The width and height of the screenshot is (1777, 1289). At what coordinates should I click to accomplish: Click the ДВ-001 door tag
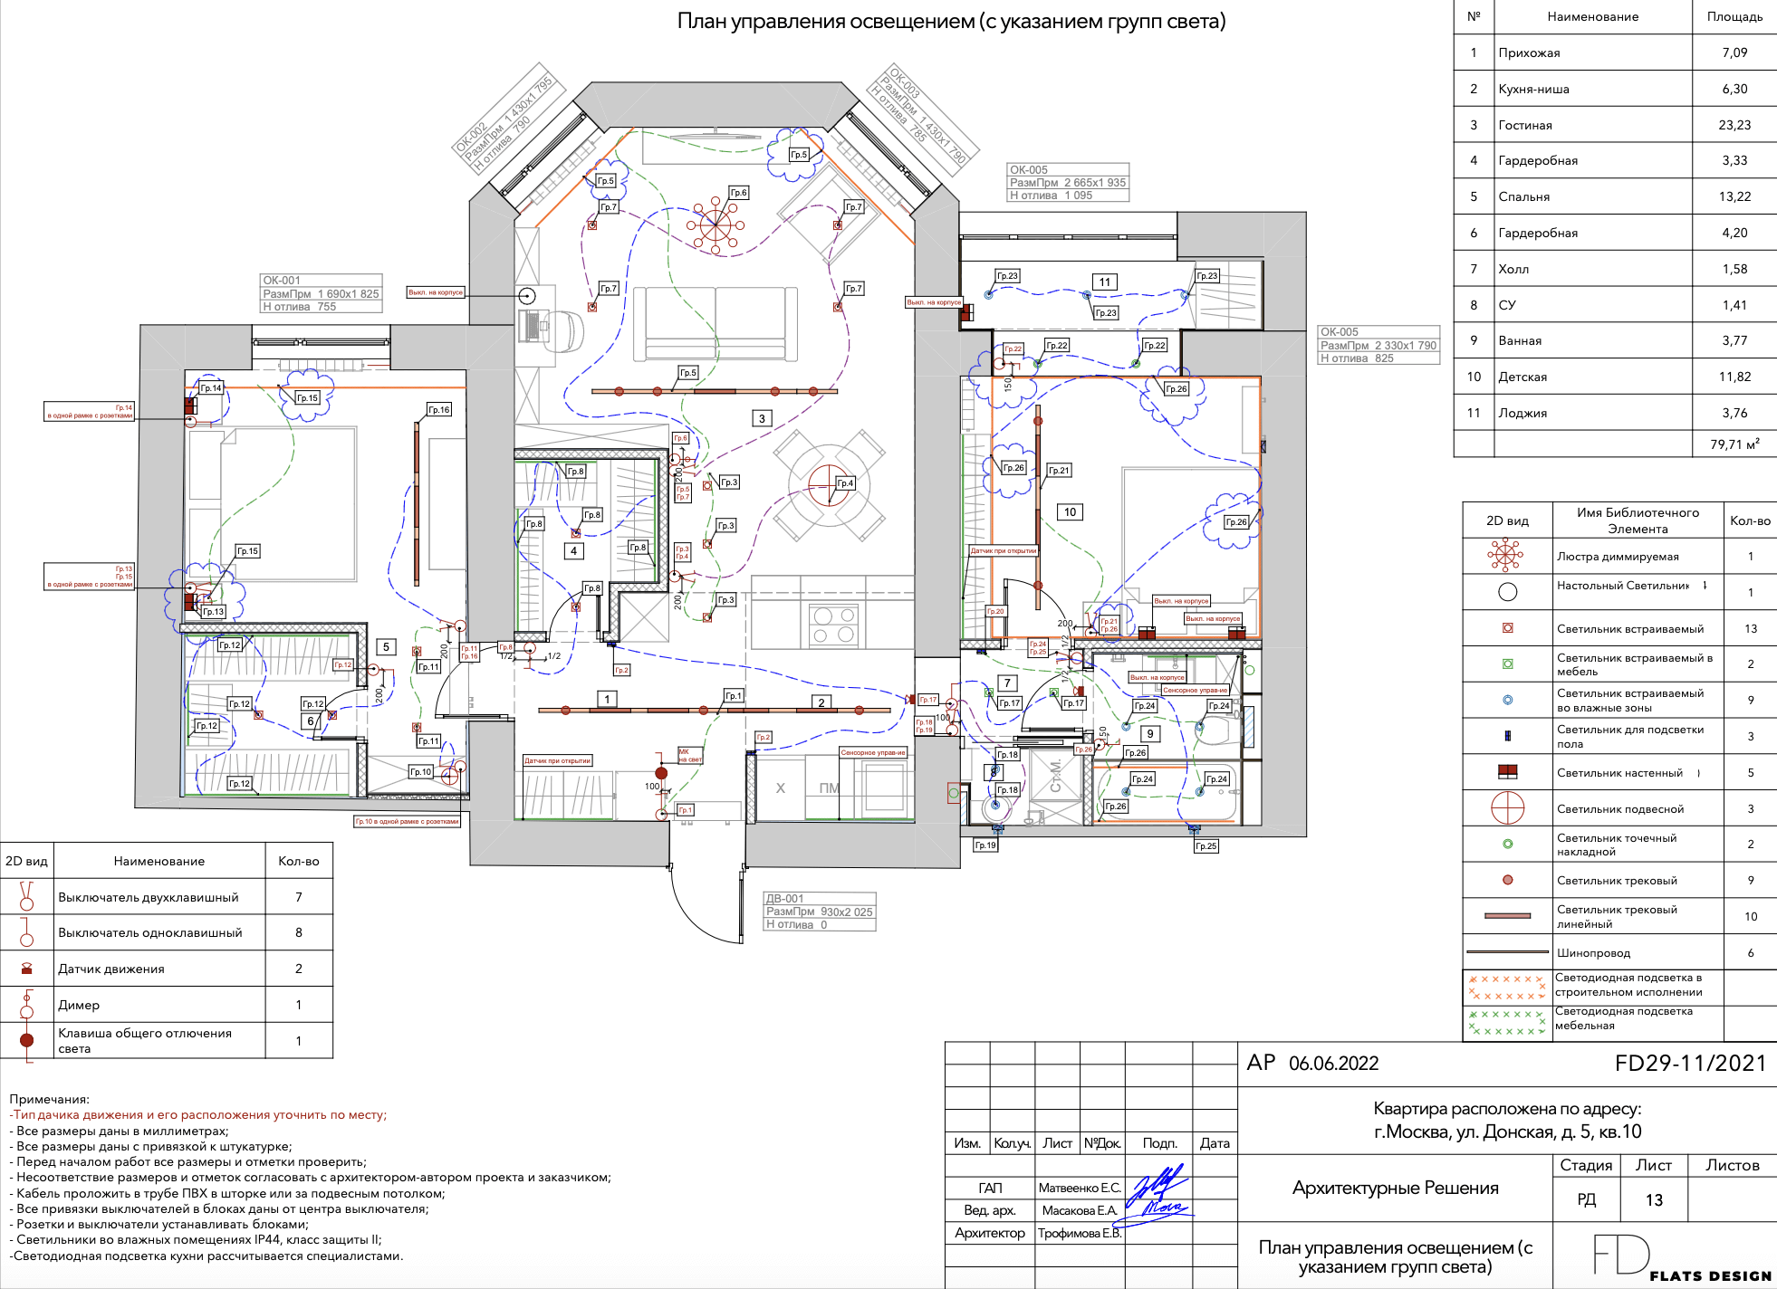(820, 912)
